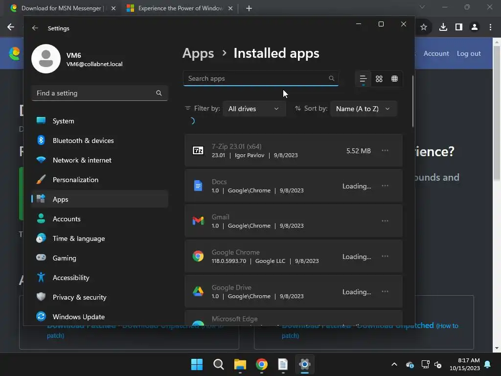Select the Apps category in sidebar
Viewport: 501px width, 376px height.
(100, 199)
